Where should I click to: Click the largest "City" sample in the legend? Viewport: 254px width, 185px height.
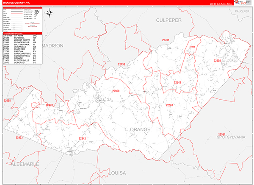37,11
